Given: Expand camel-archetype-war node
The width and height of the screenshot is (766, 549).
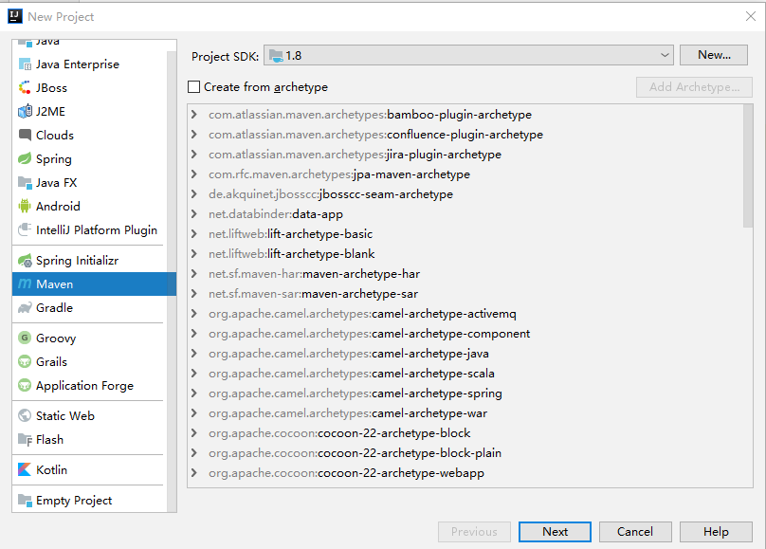Looking at the screenshot, I should 194,413.
